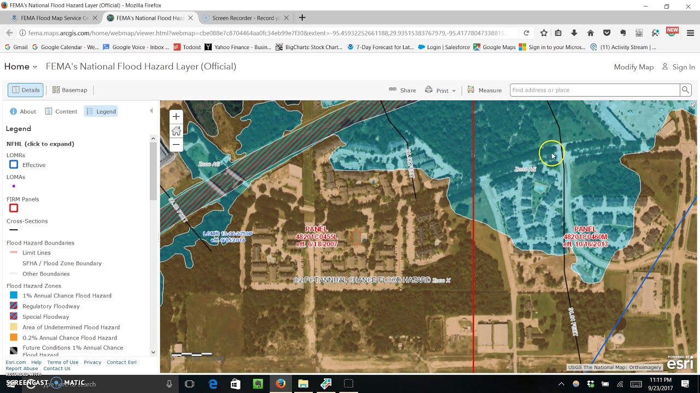Open File Explorer from the taskbar

pos(303,384)
